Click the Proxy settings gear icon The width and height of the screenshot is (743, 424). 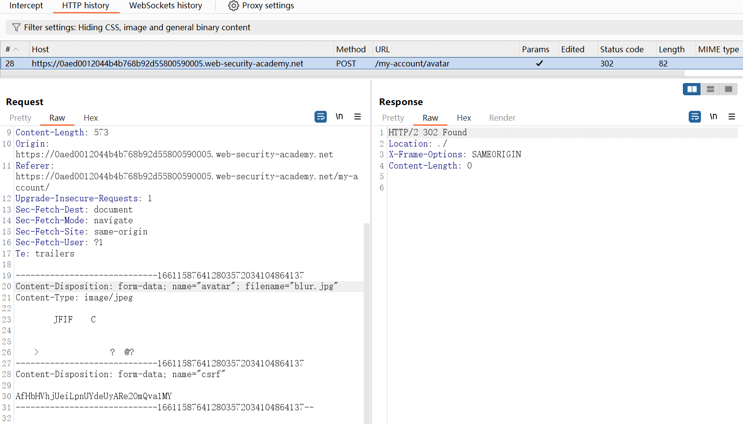coord(234,6)
